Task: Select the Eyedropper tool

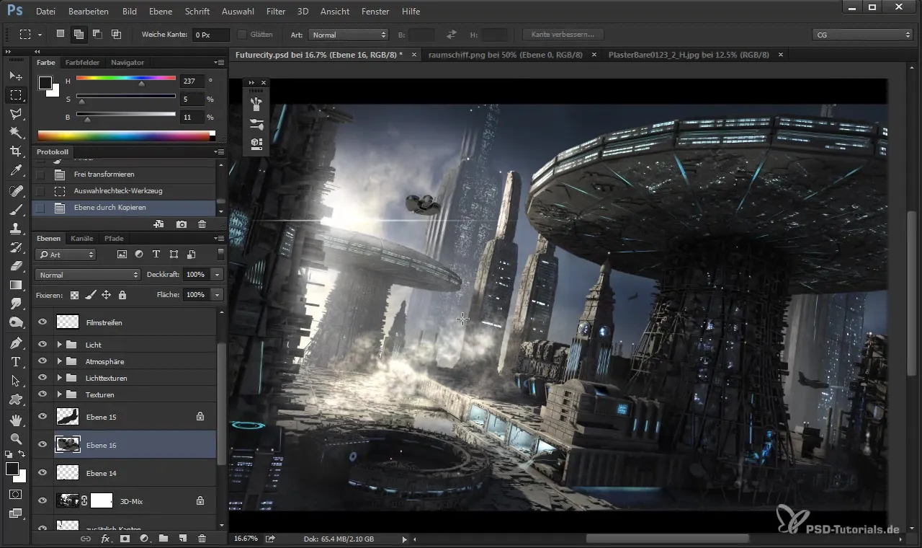Action: pyautogui.click(x=16, y=171)
